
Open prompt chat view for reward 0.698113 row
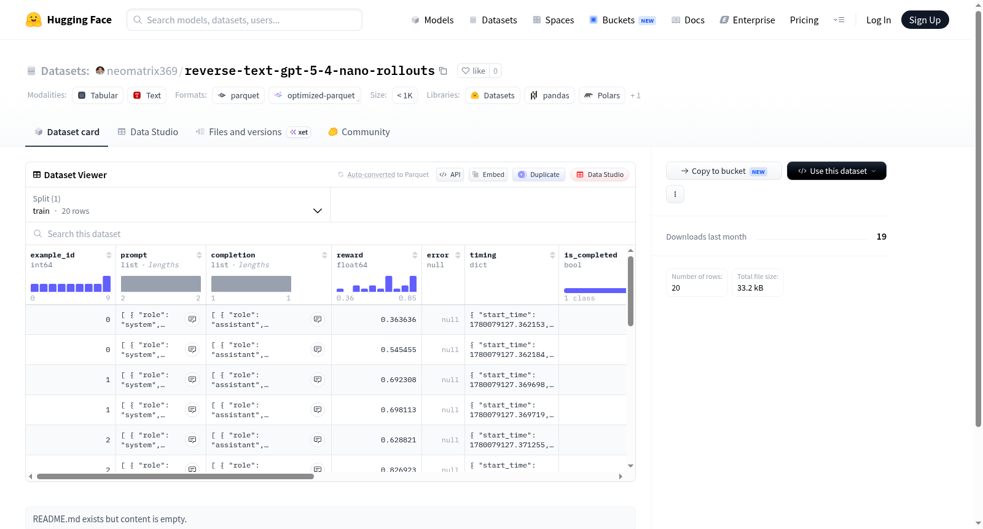pos(192,410)
